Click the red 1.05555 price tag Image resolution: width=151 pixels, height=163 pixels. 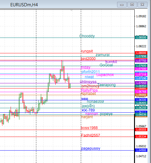click(141, 130)
